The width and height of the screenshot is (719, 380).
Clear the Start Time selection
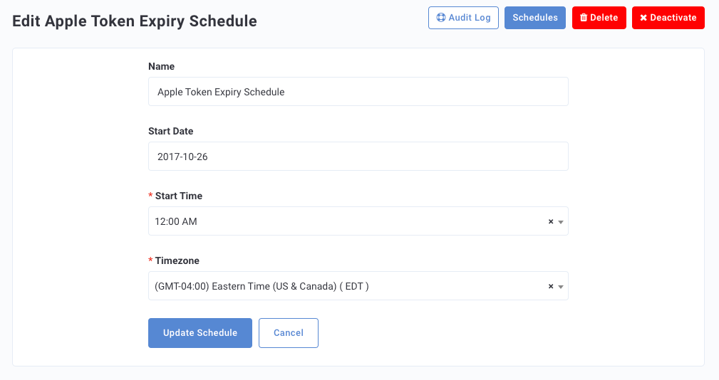tap(551, 221)
